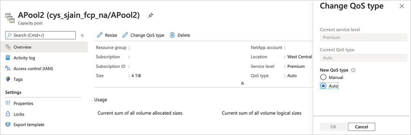This screenshot has width=411, height=135.
Task: Click the Access control (IAM) people icon
Action: pos(8,69)
